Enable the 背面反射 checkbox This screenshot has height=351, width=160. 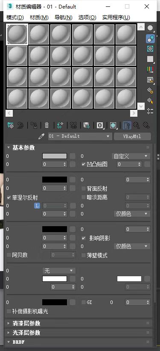84,189
